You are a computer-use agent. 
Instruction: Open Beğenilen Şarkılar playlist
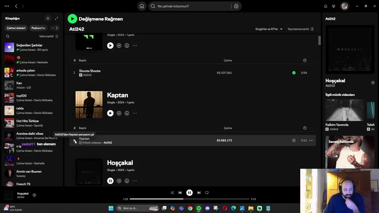coord(32,47)
